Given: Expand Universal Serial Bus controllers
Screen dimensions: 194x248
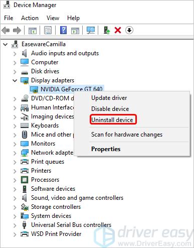Looking at the screenshot, I should click(x=15, y=225).
